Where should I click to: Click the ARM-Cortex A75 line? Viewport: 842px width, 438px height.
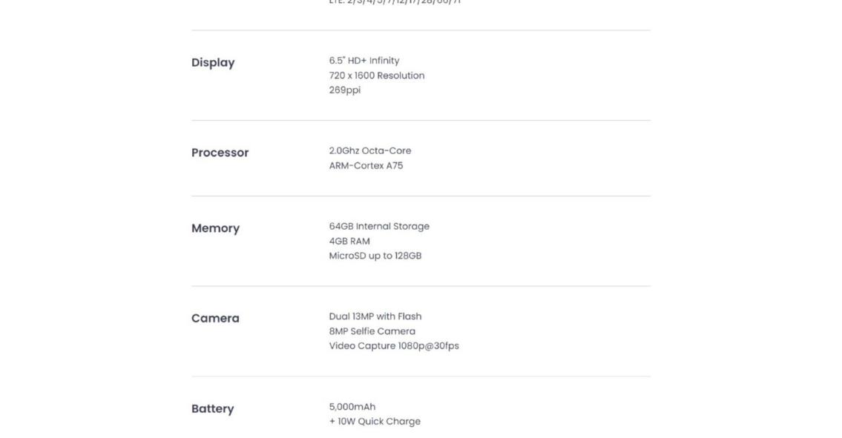366,166
